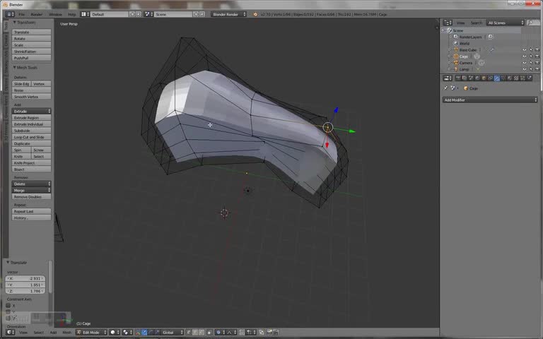Click the Properties editor type icon

tap(448, 78)
